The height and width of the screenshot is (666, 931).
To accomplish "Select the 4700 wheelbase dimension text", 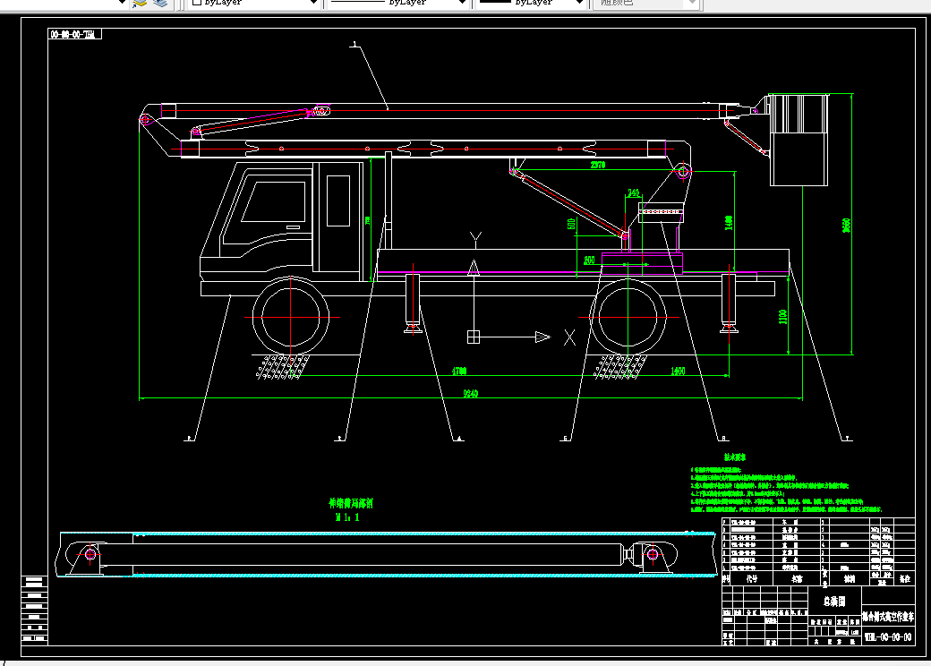I will click(459, 371).
